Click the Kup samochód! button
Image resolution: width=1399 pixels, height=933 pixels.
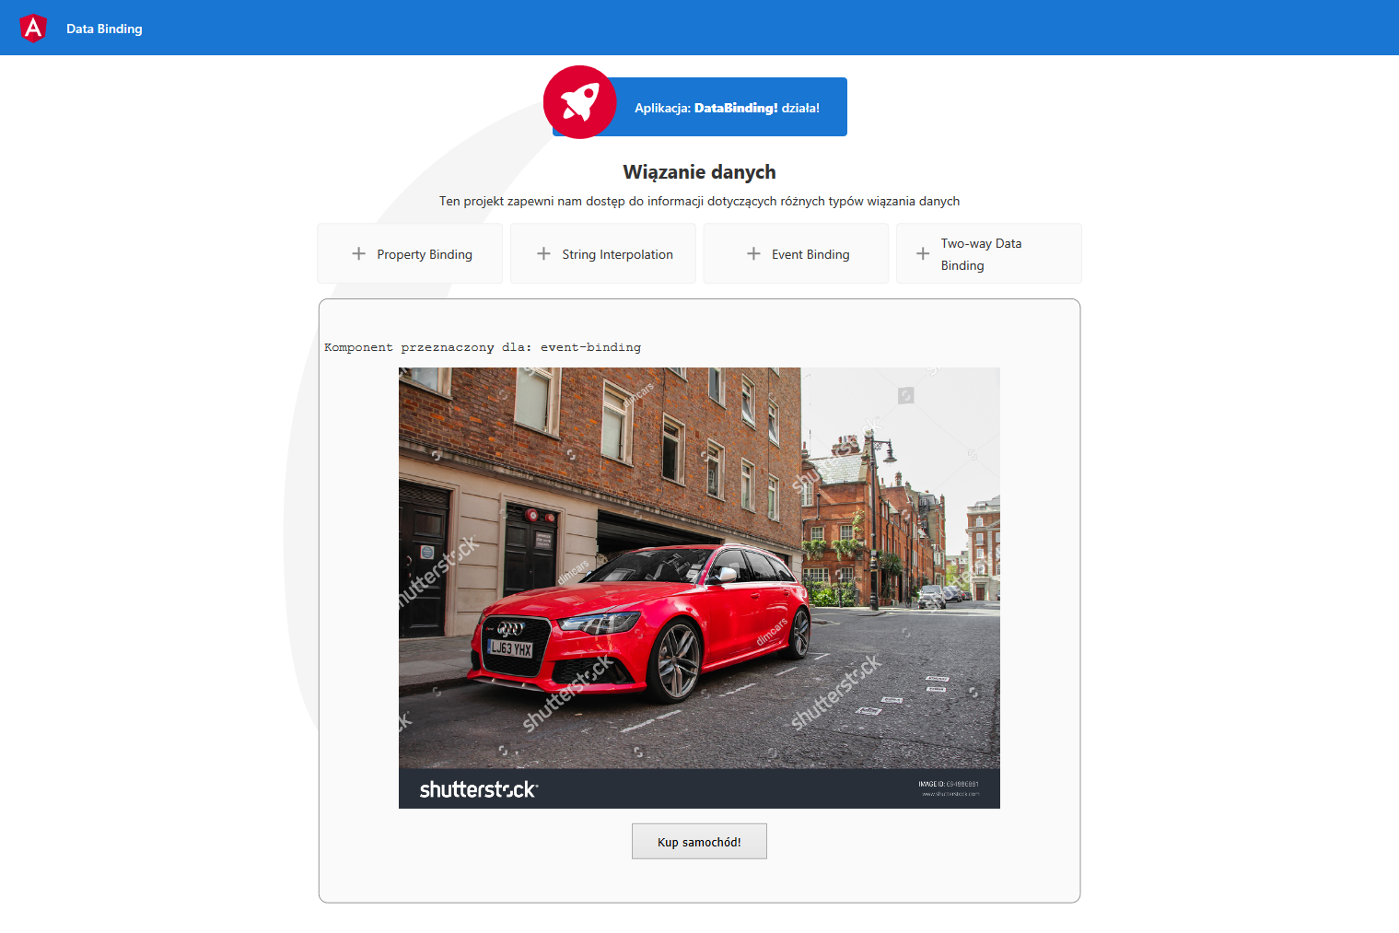pos(699,842)
